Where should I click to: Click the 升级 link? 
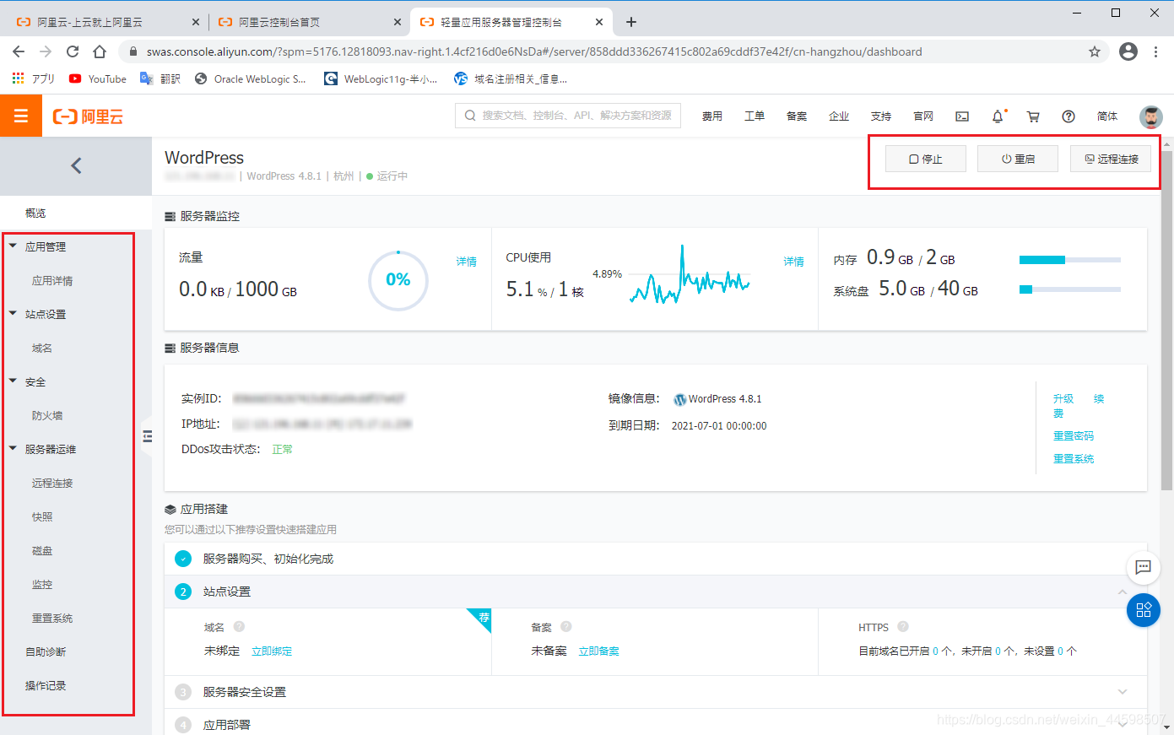click(x=1063, y=398)
